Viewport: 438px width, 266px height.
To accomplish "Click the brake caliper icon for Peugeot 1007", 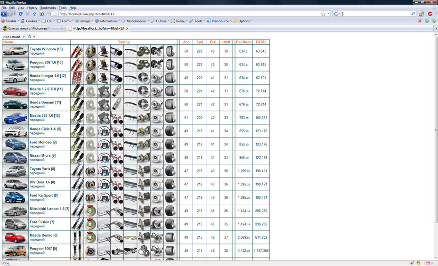I will (90, 250).
